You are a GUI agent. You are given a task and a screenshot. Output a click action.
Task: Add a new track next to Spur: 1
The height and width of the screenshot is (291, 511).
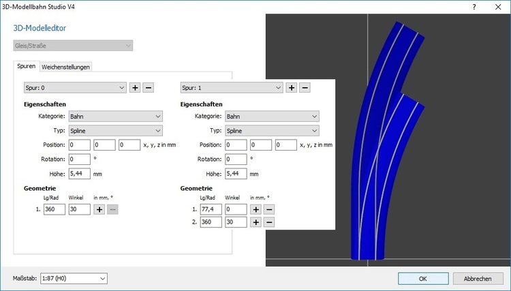pos(292,88)
